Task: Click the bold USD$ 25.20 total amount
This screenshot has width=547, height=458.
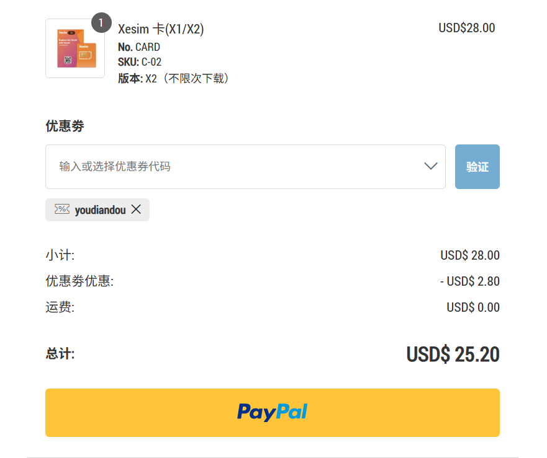Action: point(453,355)
